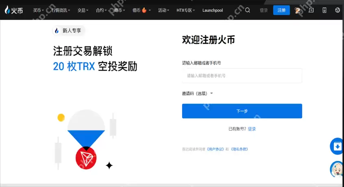Expand the HTX专区 menu
The width and height of the screenshot is (344, 187).
click(x=185, y=10)
